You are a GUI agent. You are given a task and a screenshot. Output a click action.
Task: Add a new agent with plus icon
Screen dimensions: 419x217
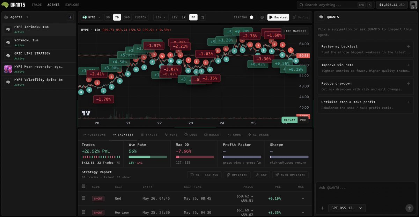(70, 17)
